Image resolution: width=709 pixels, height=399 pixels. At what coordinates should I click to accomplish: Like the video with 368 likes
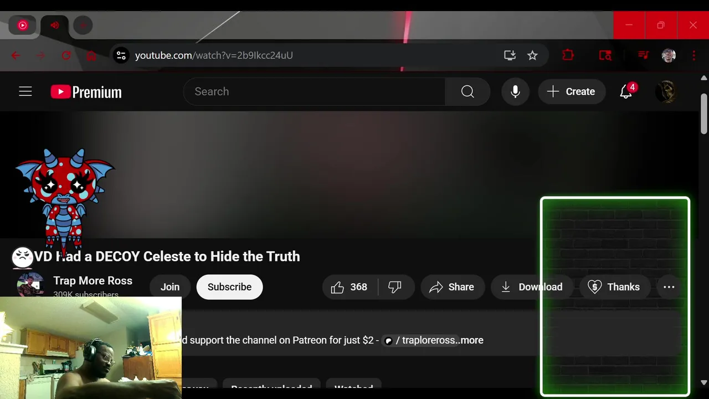[x=350, y=287]
